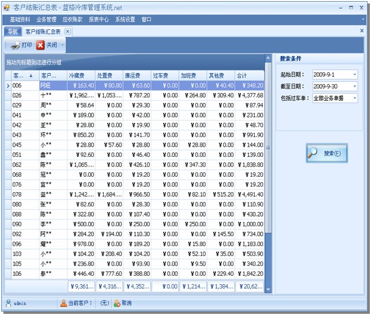Image resolution: width=371 pixels, height=315 pixels.
Task: Click the 关闭 toolbar label
Action: (x=52, y=45)
